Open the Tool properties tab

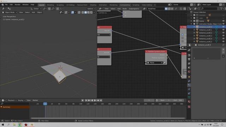pyautogui.click(x=189, y=50)
